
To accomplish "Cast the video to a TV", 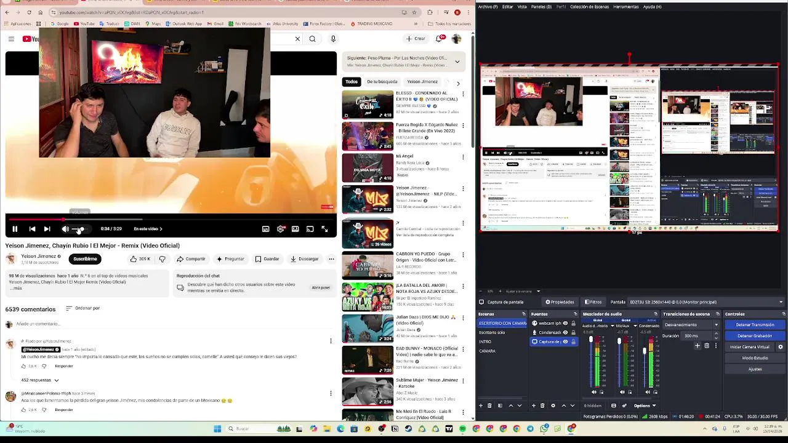I will [x=310, y=229].
